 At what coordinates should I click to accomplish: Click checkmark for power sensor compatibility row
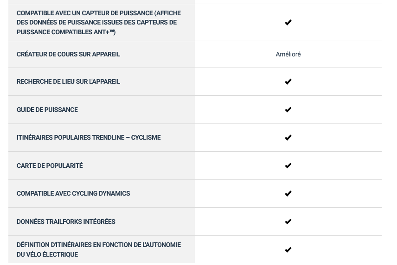[x=288, y=23]
